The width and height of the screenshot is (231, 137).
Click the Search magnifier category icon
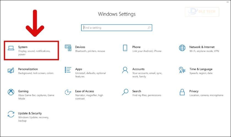[x=125, y=92]
